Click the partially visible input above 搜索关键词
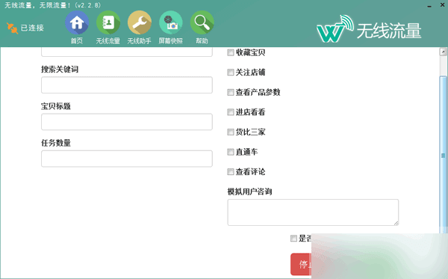 tap(127, 52)
